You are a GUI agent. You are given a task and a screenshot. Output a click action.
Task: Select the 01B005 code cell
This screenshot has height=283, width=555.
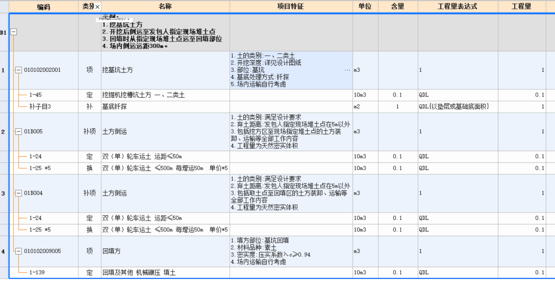pyautogui.click(x=33, y=132)
